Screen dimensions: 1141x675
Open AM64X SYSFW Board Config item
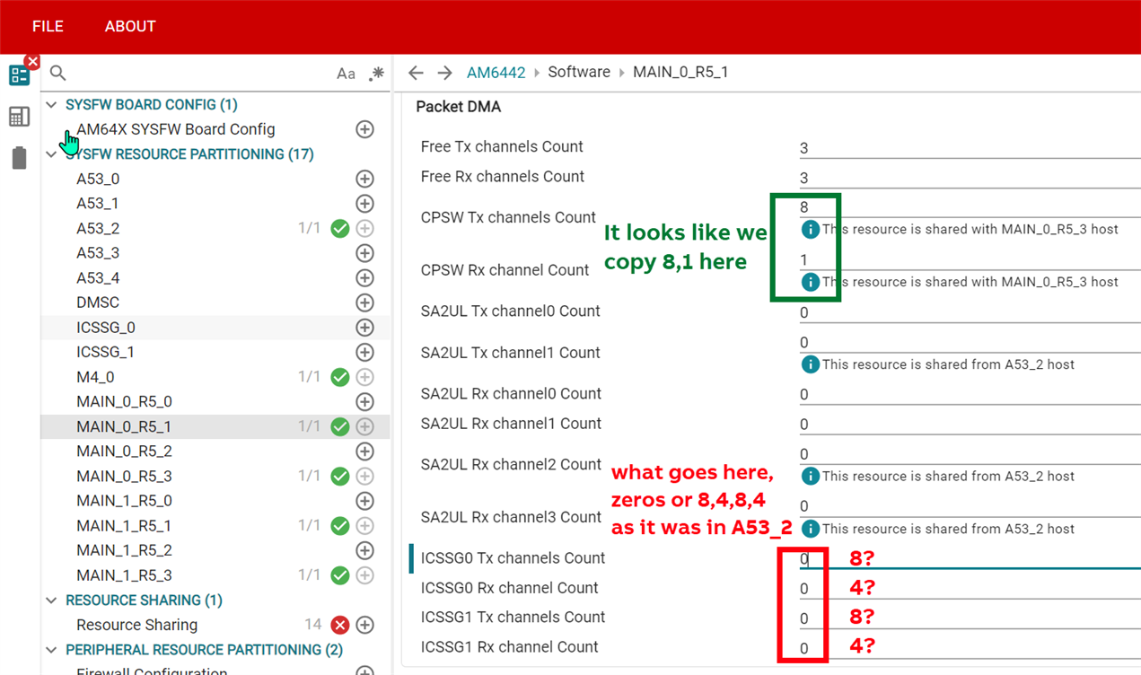pyautogui.click(x=176, y=129)
